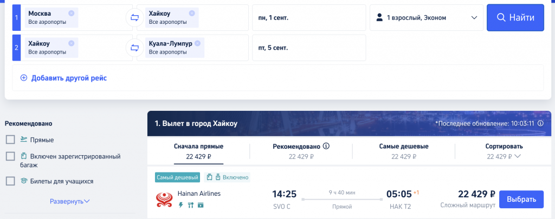Clear Хайкоу destination in flight 1
Image resolution: width=555 pixels, height=219 pixels.
coord(192,13)
